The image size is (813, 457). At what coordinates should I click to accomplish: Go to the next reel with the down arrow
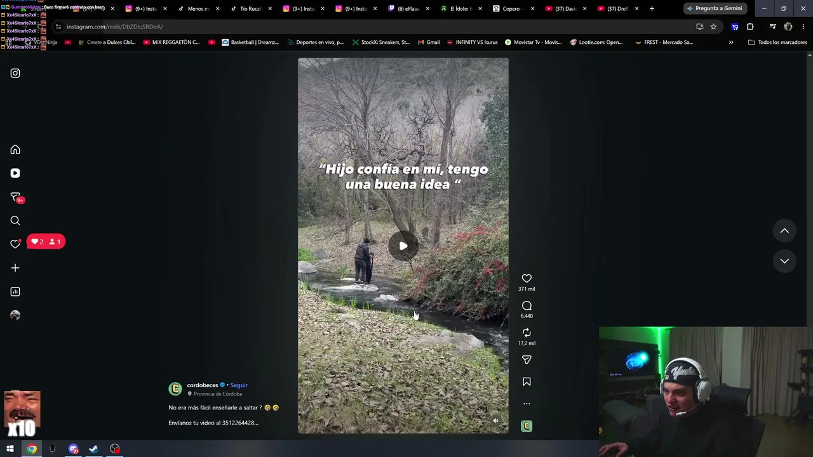pyautogui.click(x=784, y=261)
